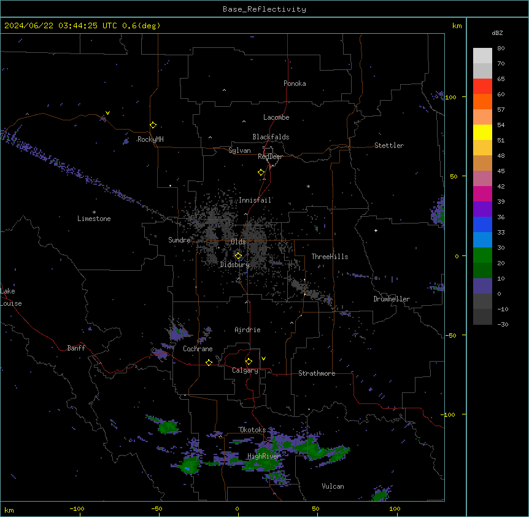This screenshot has width=529, height=517.
Task: Click the -100 tick label on the bottom axis
Action: tap(77, 508)
